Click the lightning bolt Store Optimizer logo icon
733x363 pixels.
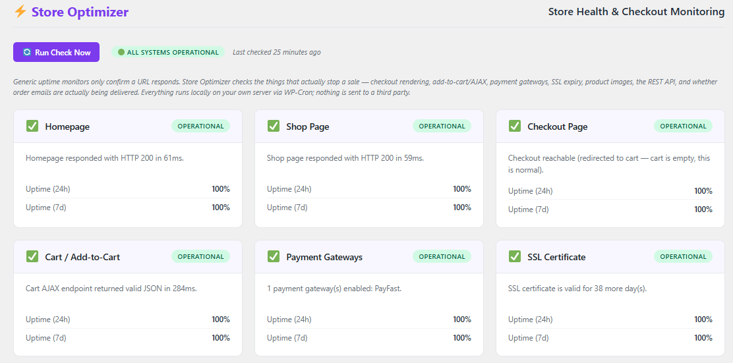tap(20, 12)
